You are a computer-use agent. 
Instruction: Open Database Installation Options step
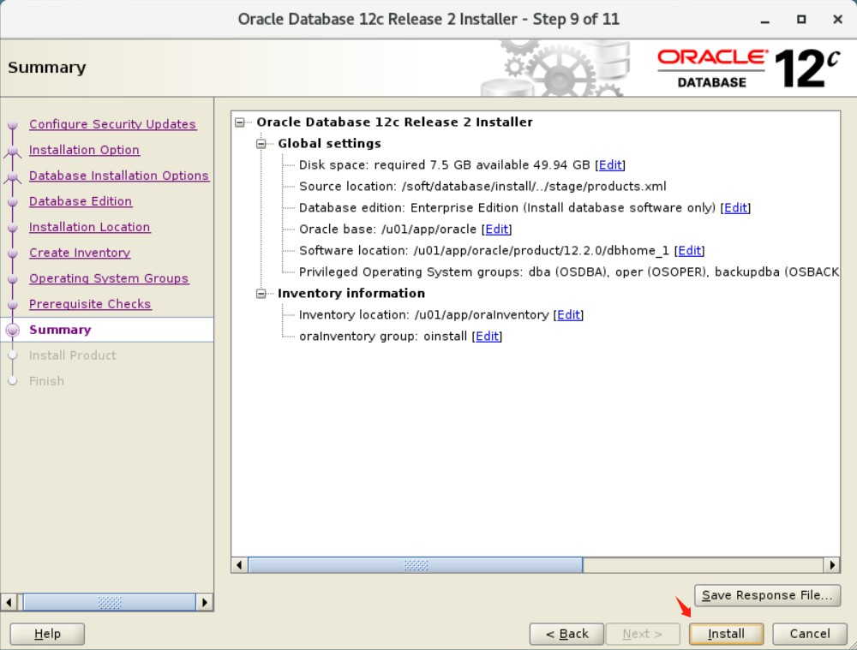coord(119,176)
